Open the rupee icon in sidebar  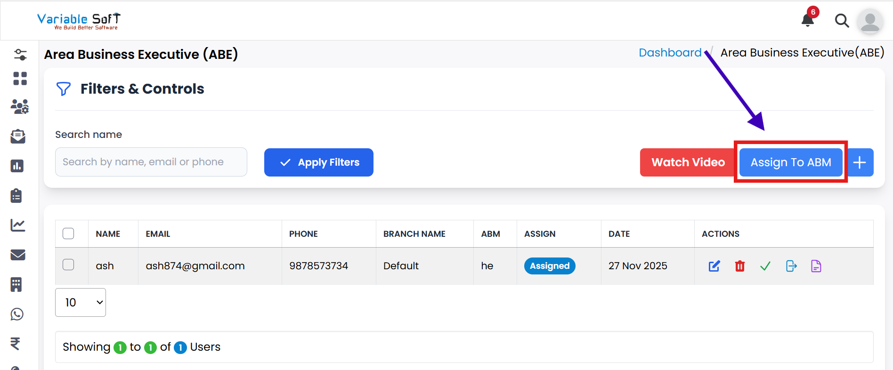coord(16,344)
